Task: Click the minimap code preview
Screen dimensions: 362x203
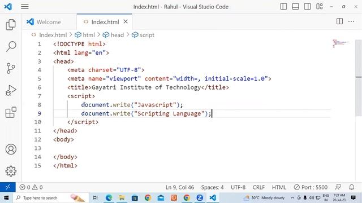Action: pos(341,43)
